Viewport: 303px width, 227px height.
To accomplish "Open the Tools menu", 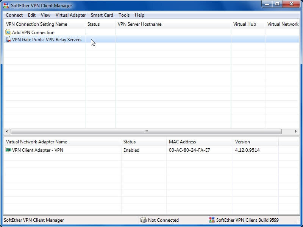I will pos(124,15).
